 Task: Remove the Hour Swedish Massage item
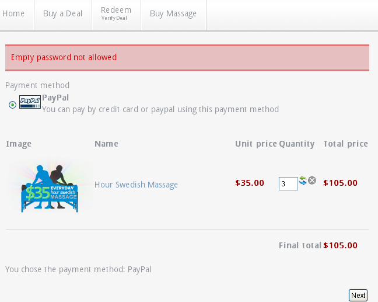point(312,180)
